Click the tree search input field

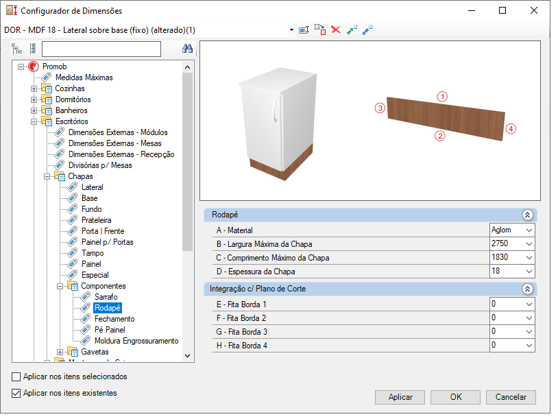click(x=101, y=49)
